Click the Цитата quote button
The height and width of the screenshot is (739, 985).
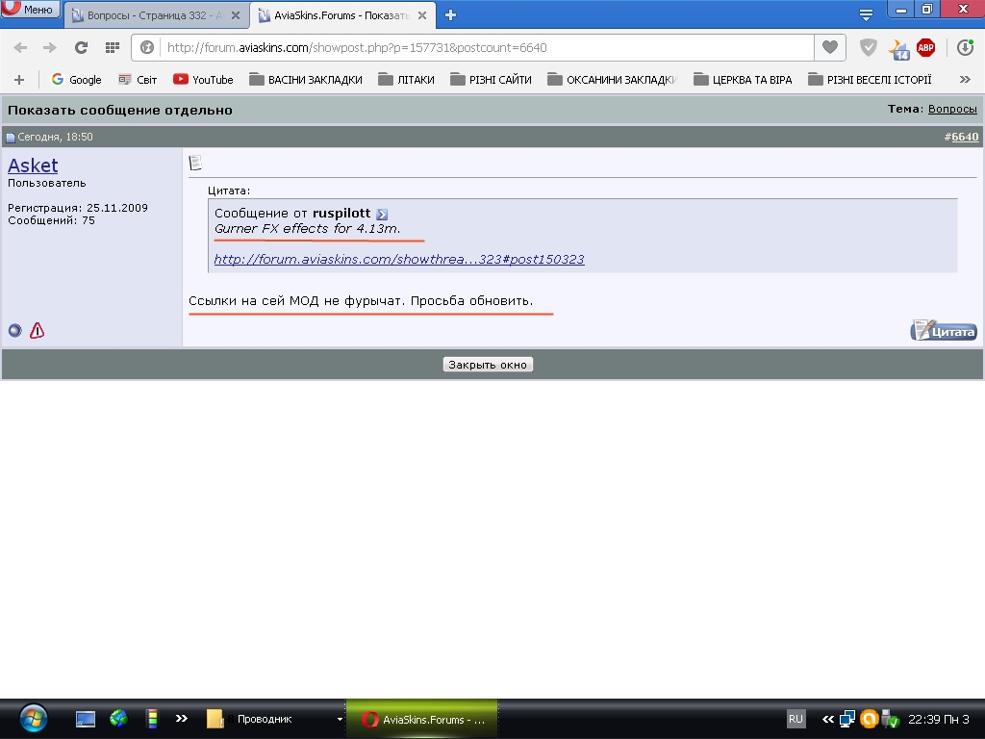tap(944, 330)
